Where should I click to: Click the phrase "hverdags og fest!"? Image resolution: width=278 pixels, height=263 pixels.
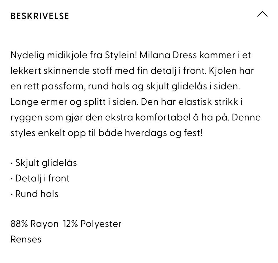click(163, 133)
